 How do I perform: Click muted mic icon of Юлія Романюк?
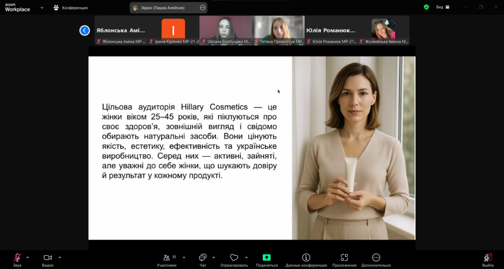tap(309, 42)
